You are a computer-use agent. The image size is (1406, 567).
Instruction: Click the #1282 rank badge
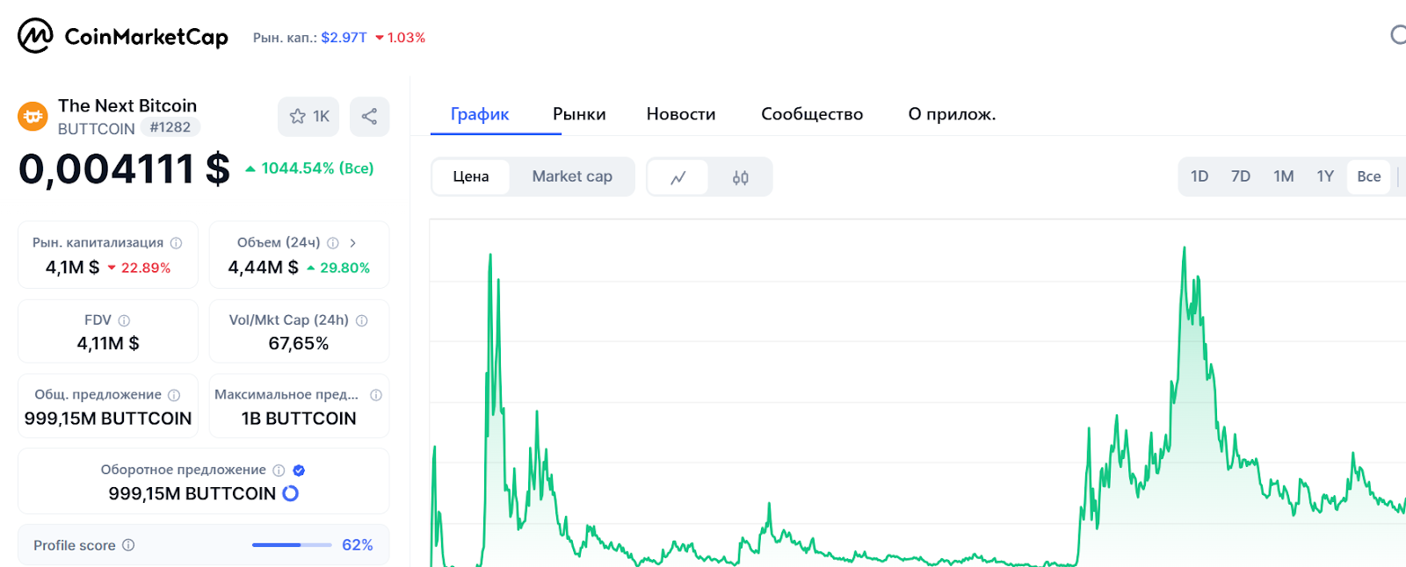click(x=170, y=127)
